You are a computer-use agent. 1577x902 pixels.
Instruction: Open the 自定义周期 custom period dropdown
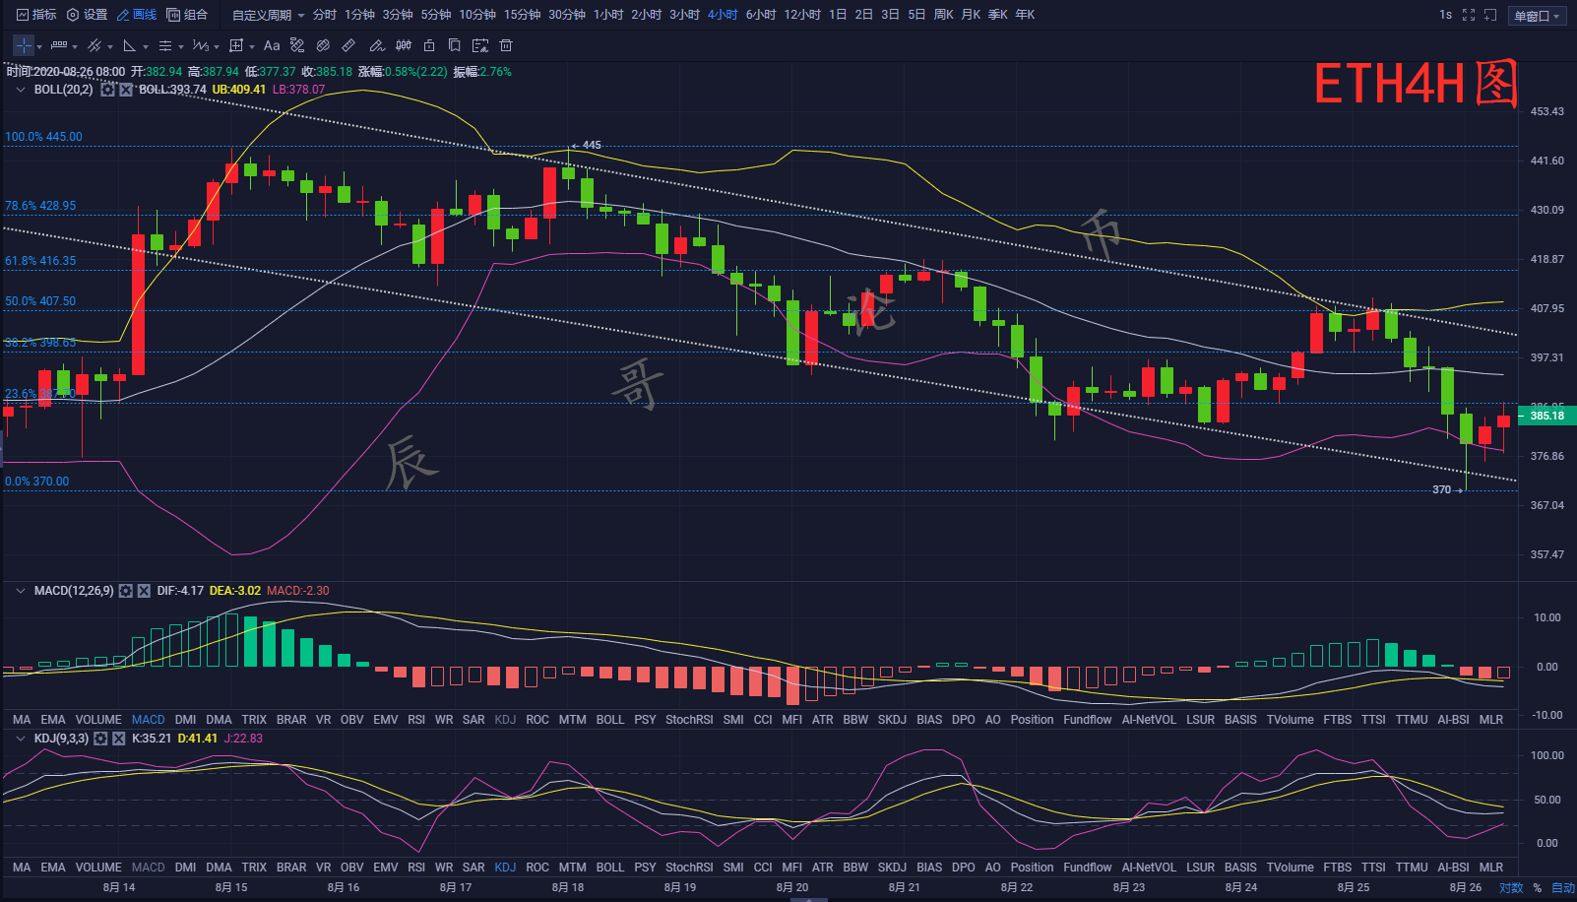[x=268, y=15]
